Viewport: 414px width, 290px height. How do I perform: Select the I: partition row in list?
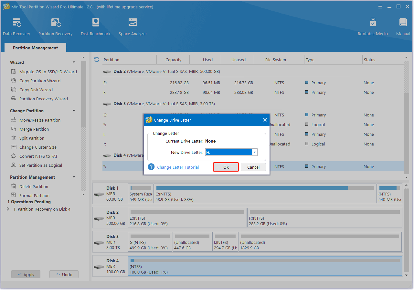(253, 135)
